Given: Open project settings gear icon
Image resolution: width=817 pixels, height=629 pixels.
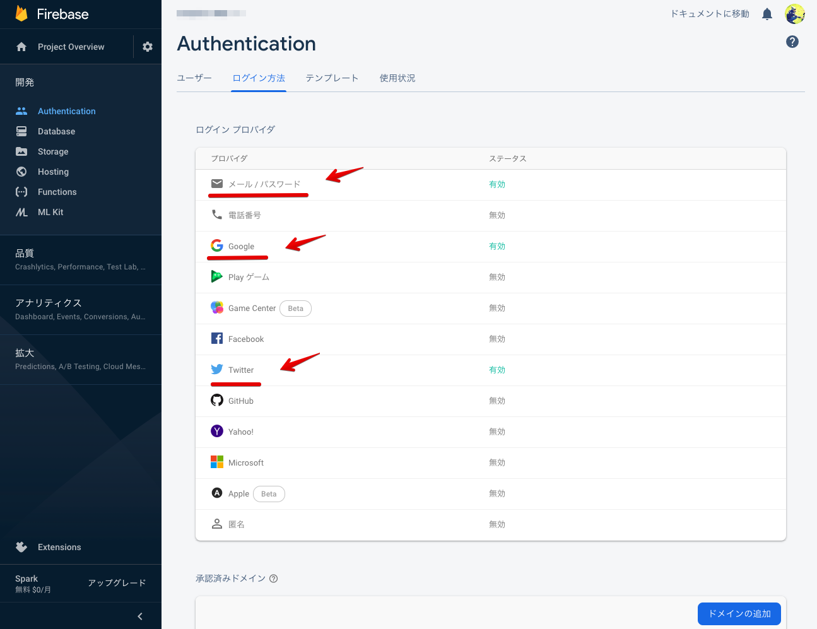Looking at the screenshot, I should click(148, 47).
